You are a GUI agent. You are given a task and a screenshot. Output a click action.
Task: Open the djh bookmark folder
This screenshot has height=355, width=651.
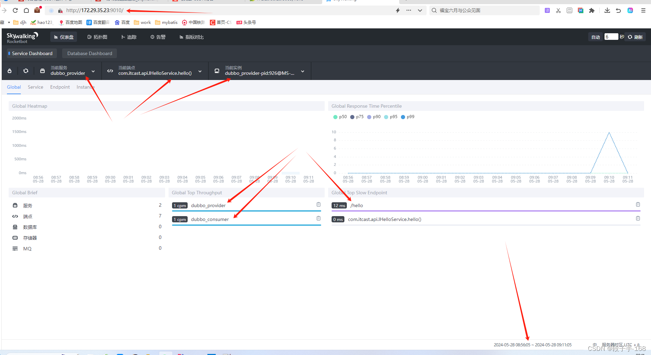pyautogui.click(x=20, y=23)
